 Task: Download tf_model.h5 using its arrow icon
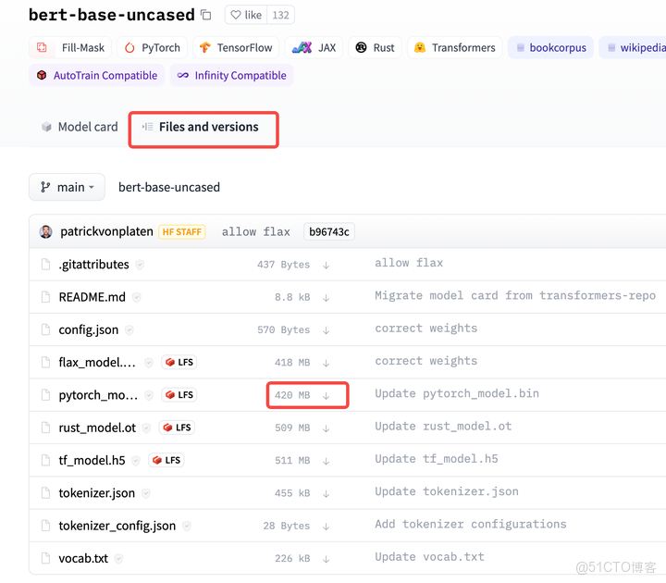click(x=327, y=460)
